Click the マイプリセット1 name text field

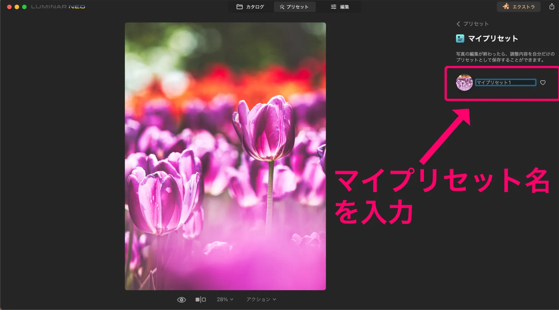(505, 82)
